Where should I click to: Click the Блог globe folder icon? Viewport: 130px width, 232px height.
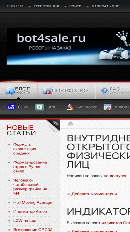[x=10, y=91]
